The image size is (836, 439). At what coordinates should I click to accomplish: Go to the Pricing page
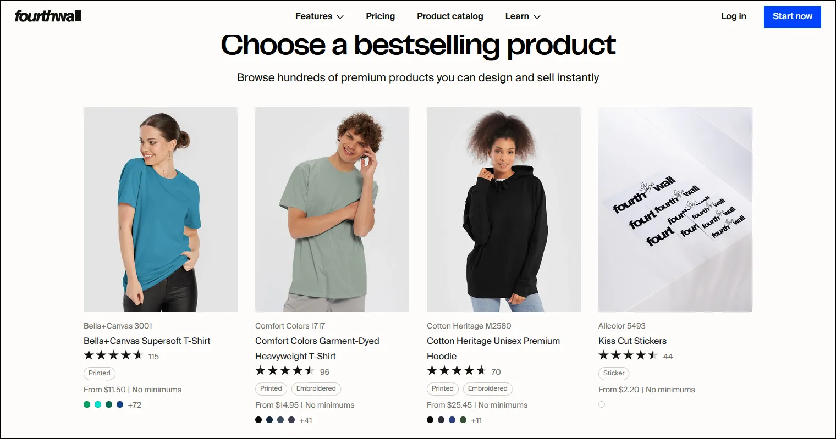[x=380, y=16]
